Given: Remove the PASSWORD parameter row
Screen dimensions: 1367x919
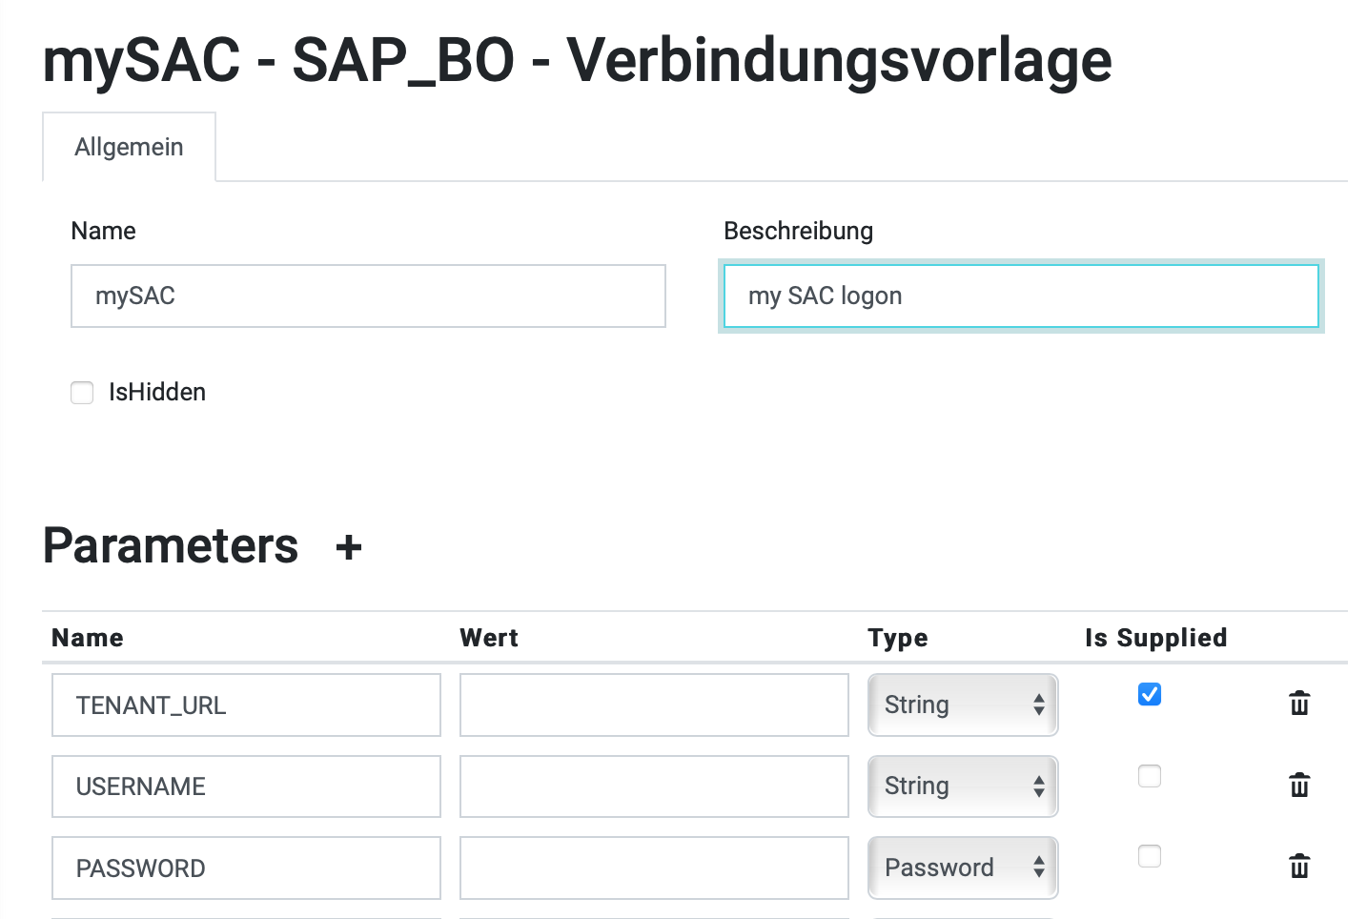Looking at the screenshot, I should coord(1299,867).
